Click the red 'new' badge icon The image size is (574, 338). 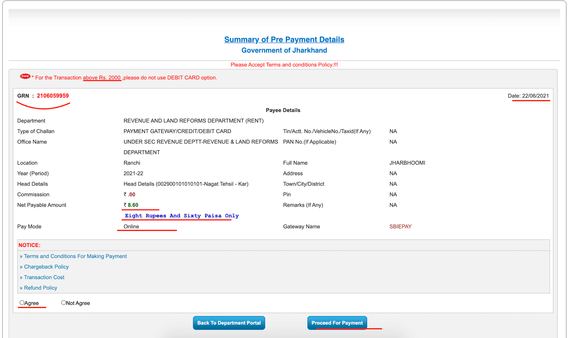click(25, 76)
